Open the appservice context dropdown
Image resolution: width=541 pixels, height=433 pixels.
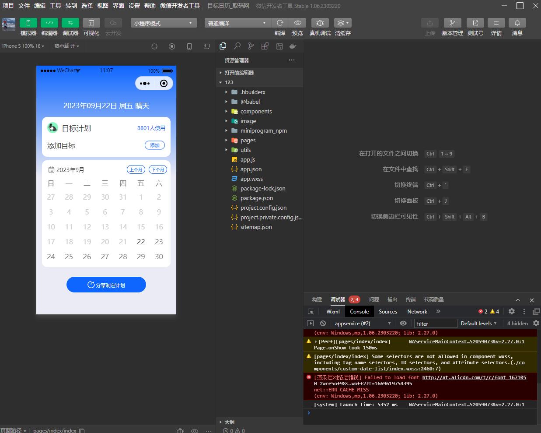(x=363, y=324)
